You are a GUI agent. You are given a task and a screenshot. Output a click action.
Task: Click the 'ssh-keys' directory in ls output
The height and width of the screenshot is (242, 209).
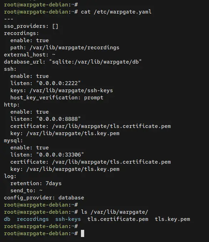(68, 219)
